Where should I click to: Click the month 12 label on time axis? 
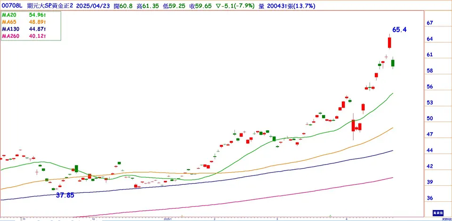coord(93,219)
